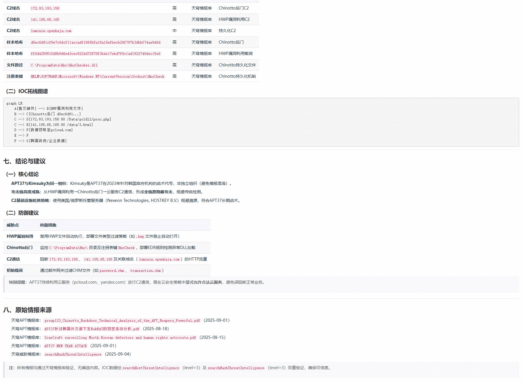Screen dimensions: 523x381
Task: Click the Chinotto backdoor sample hash d0ec6d91
Action: [x=95, y=42]
